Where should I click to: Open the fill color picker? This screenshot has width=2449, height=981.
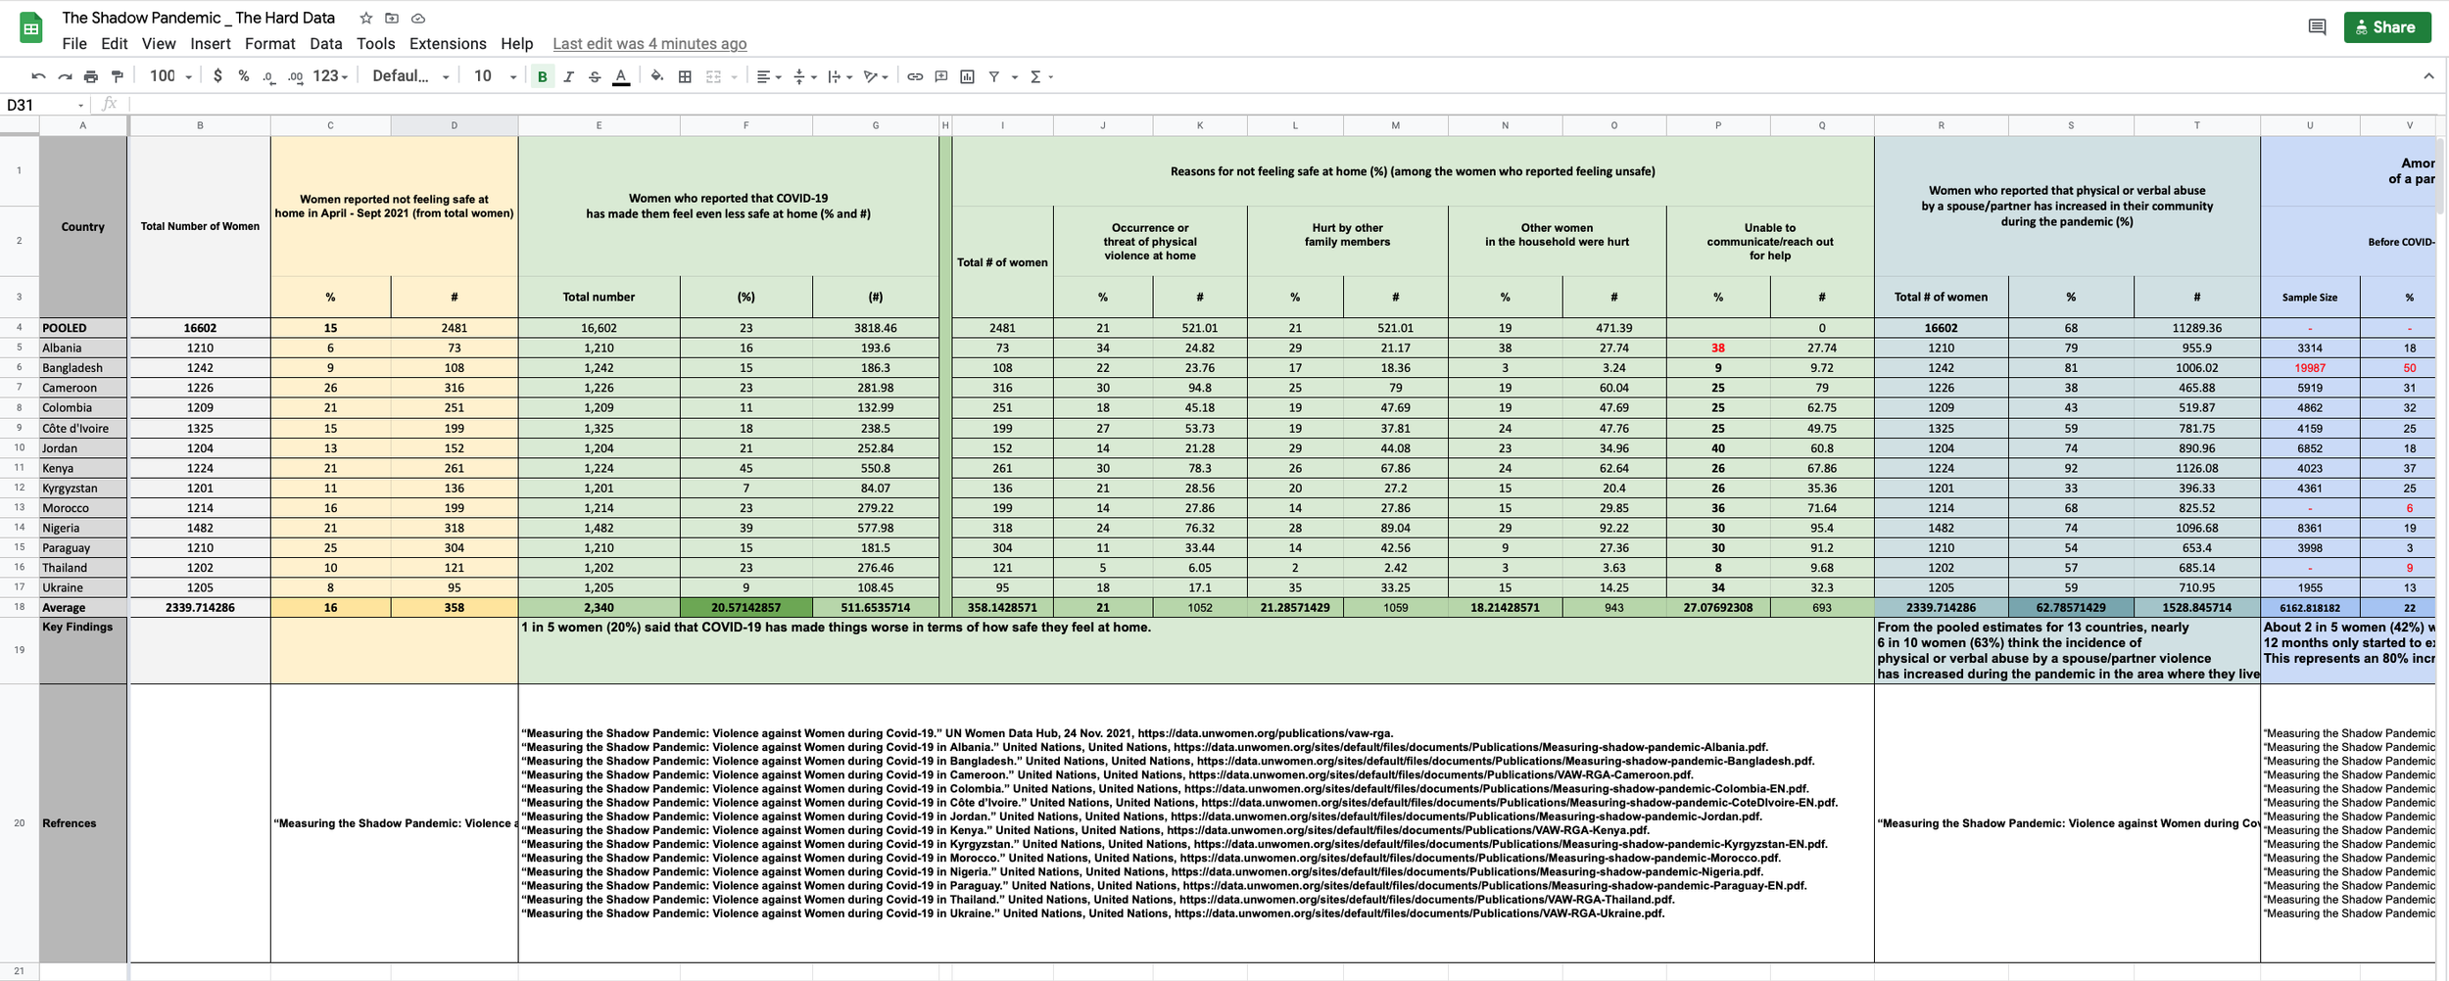point(657,76)
